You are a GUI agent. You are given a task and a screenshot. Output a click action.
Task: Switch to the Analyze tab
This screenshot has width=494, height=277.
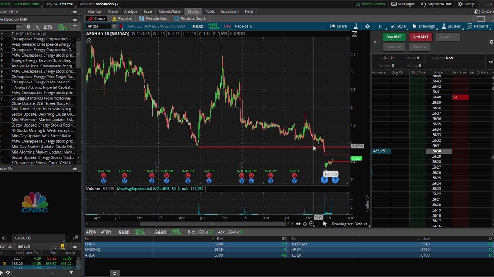coord(131,12)
